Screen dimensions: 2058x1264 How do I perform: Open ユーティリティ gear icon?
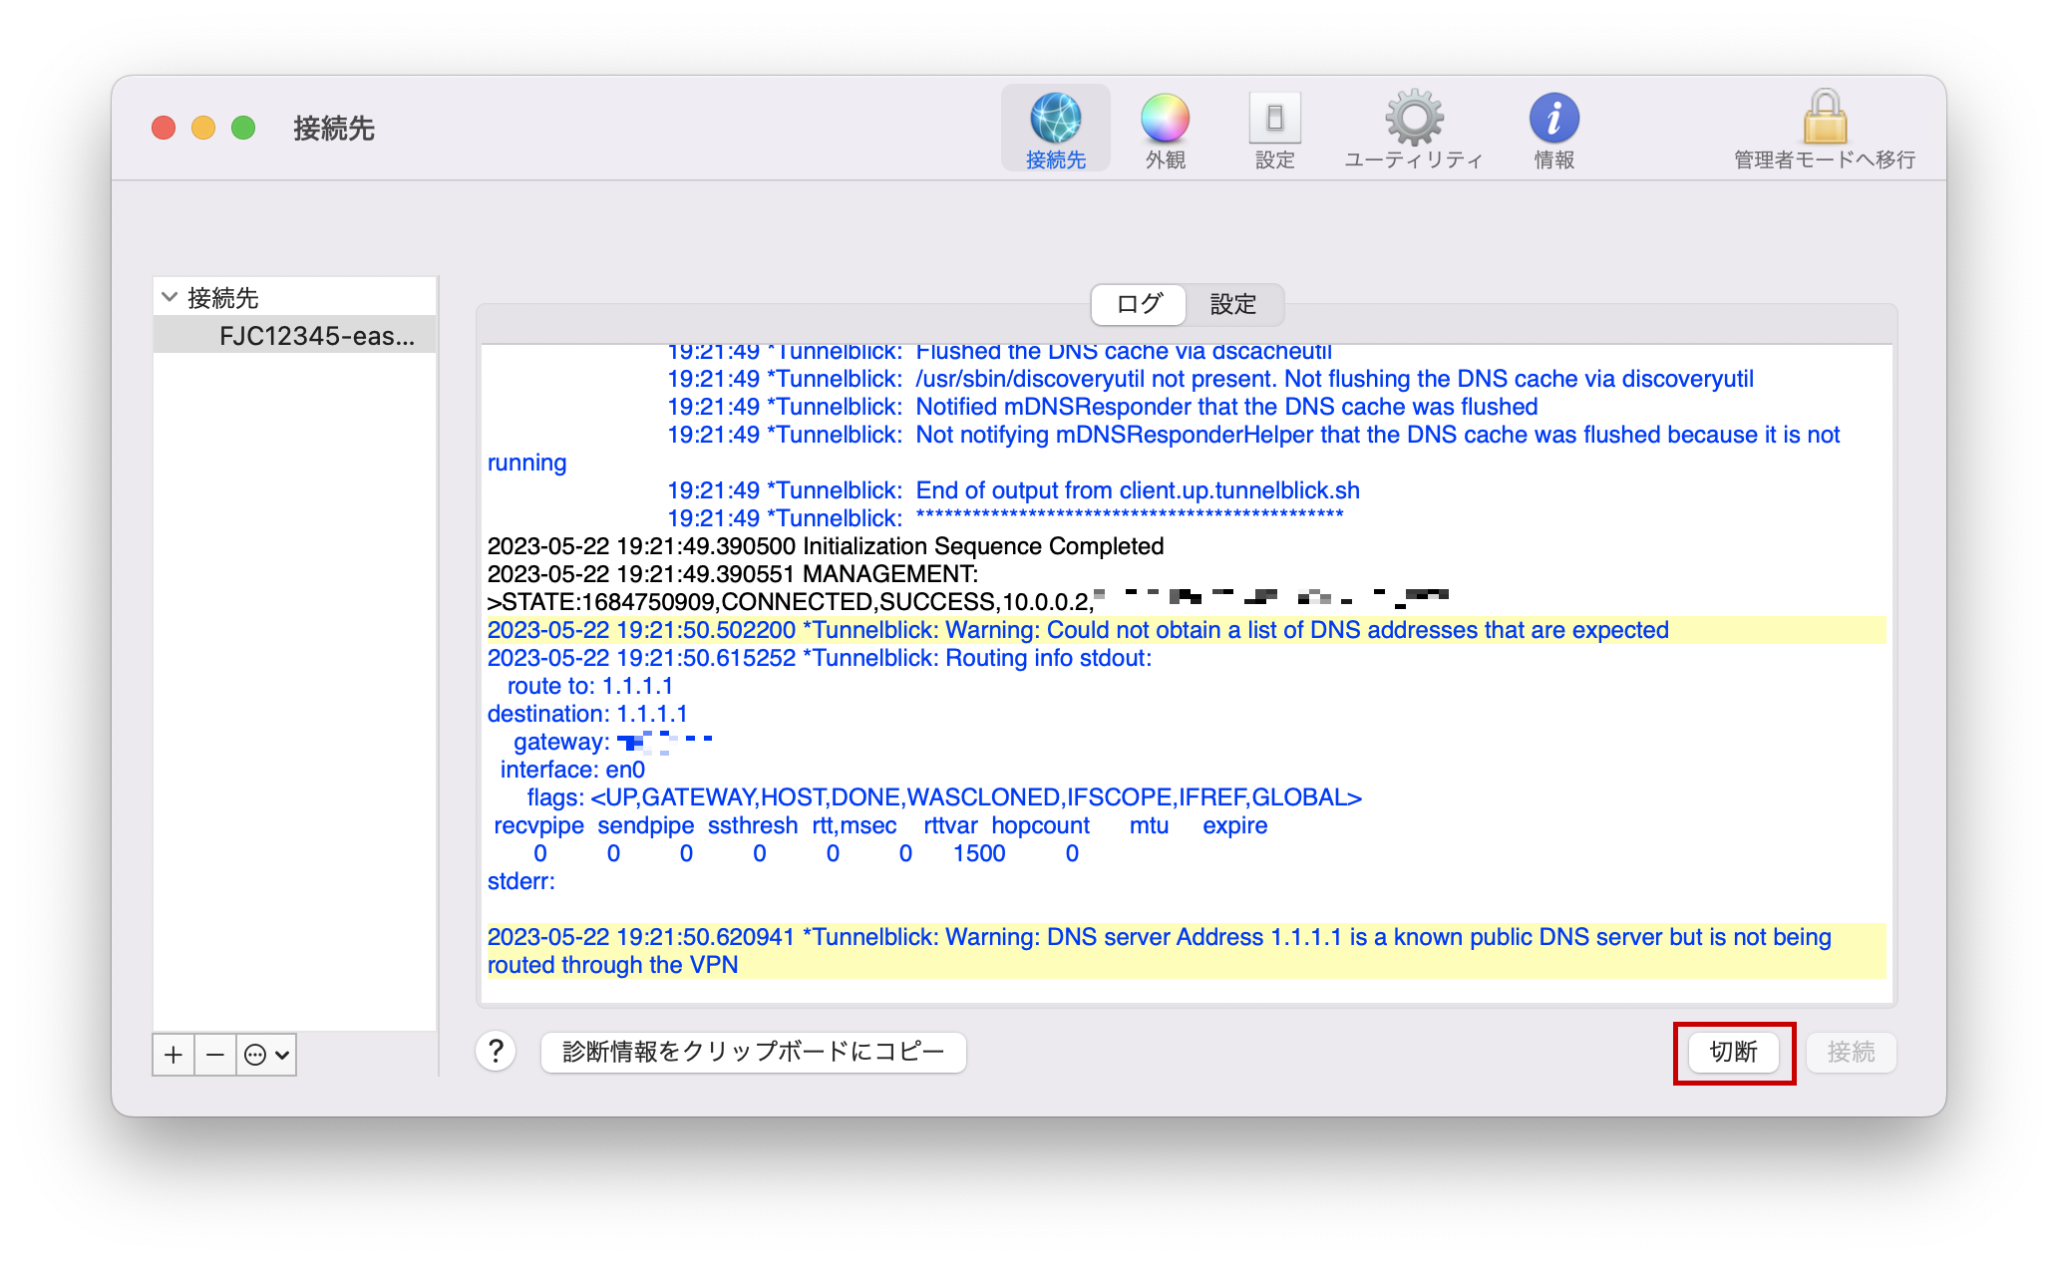click(1413, 128)
